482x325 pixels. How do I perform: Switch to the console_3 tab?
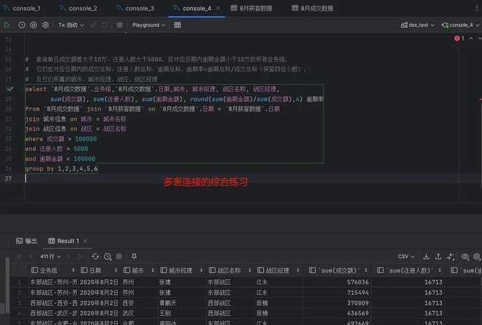(x=135, y=9)
